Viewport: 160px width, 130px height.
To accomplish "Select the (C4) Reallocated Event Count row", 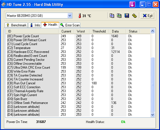I will (x=79, y=56).
